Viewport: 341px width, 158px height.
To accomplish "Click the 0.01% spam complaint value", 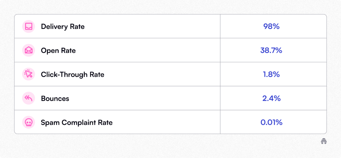I will 271,122.
